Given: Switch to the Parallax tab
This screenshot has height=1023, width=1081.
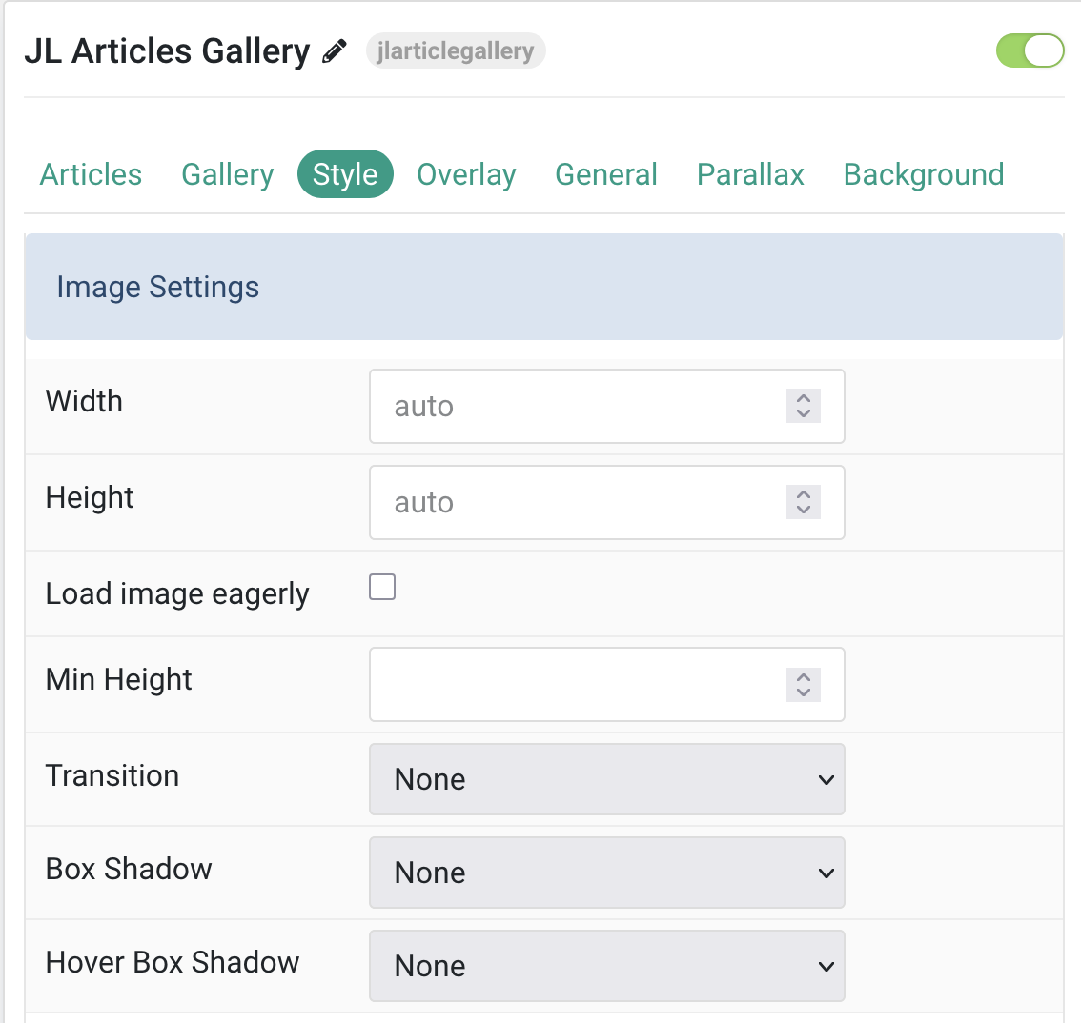Looking at the screenshot, I should tap(750, 174).
